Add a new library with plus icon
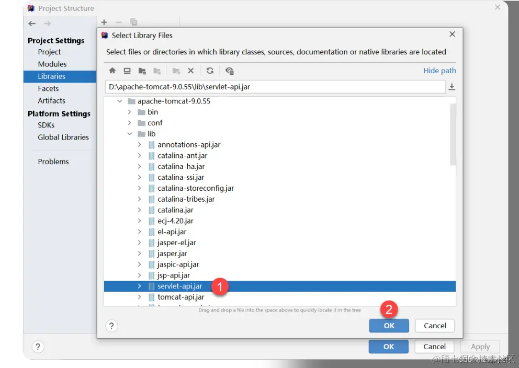 [x=104, y=22]
